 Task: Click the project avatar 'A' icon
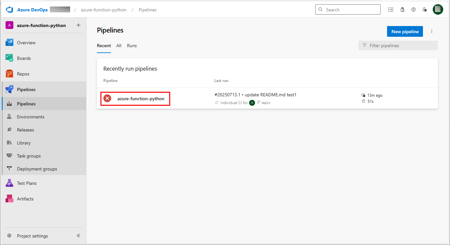(9, 25)
